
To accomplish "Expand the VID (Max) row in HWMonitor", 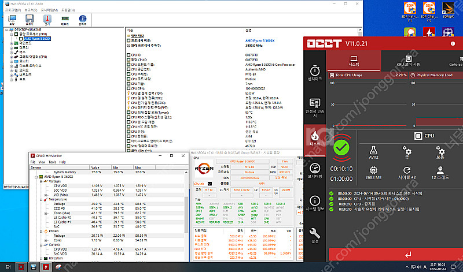I will pos(46,195).
